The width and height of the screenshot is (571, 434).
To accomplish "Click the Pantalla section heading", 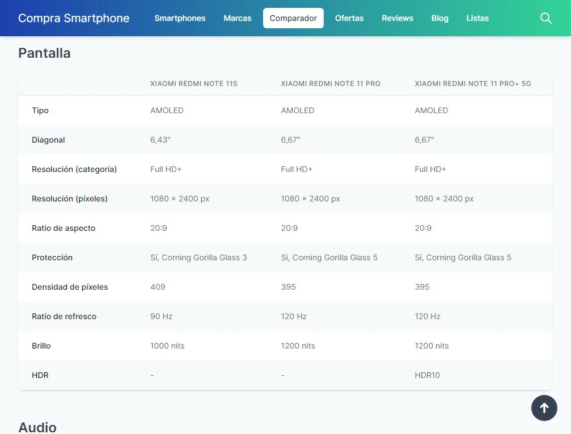I will click(x=44, y=53).
